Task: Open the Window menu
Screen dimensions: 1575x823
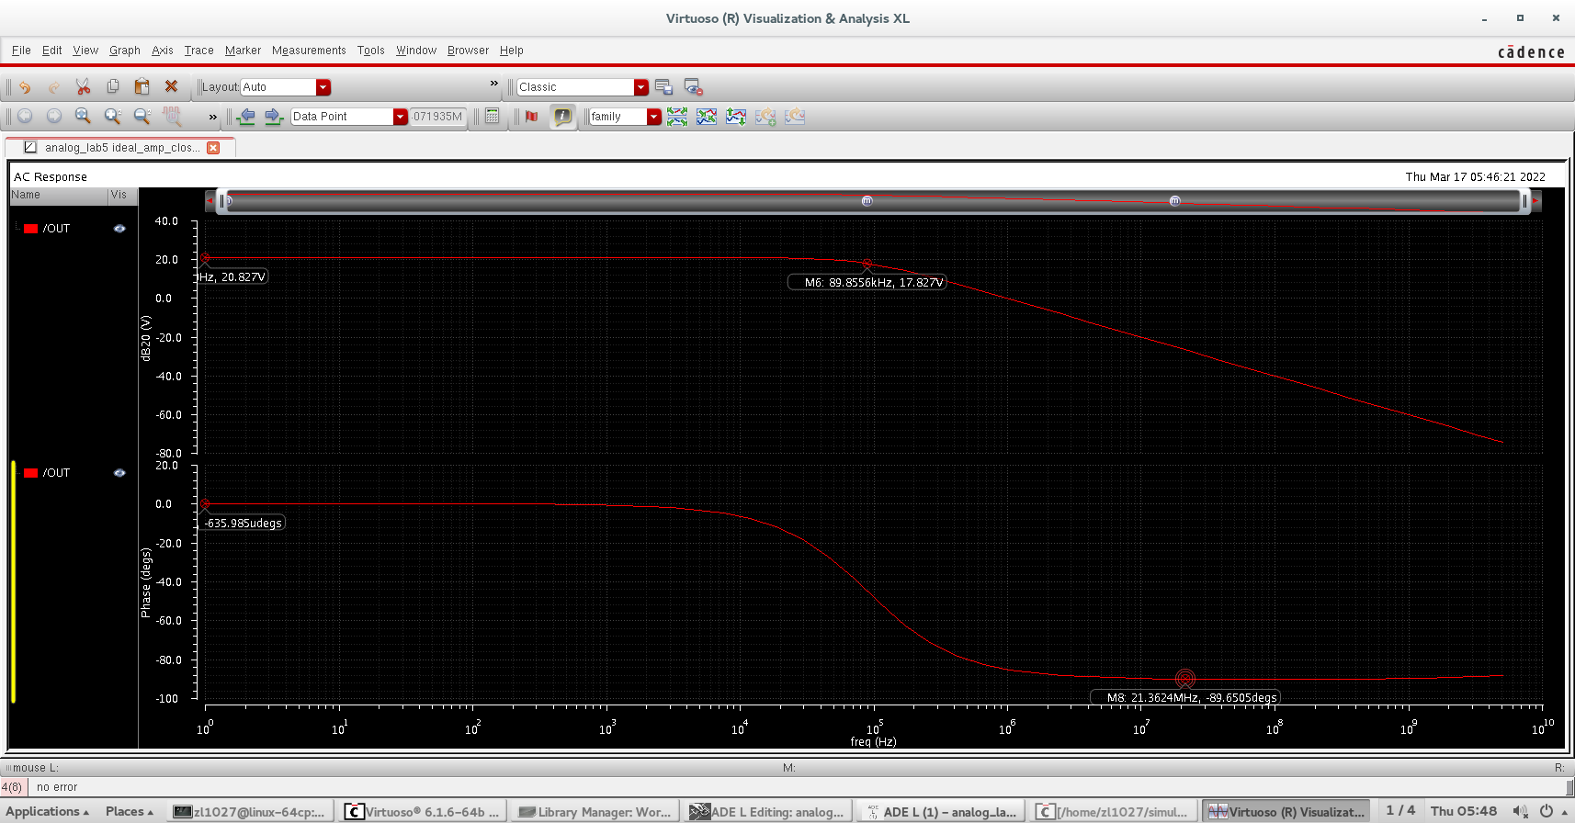Action: [416, 51]
